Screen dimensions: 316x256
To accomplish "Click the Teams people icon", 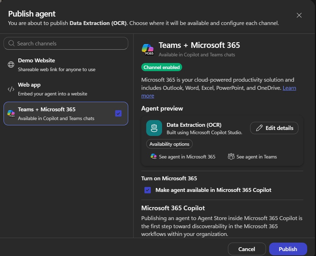I will 231,156.
